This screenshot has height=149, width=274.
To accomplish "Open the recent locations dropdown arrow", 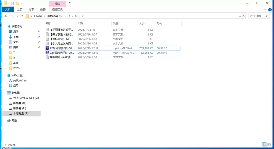I will pos(17,16).
